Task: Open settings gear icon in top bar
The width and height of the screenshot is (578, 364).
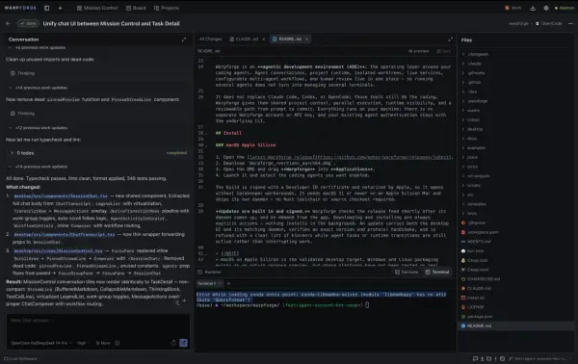Action: [x=546, y=8]
